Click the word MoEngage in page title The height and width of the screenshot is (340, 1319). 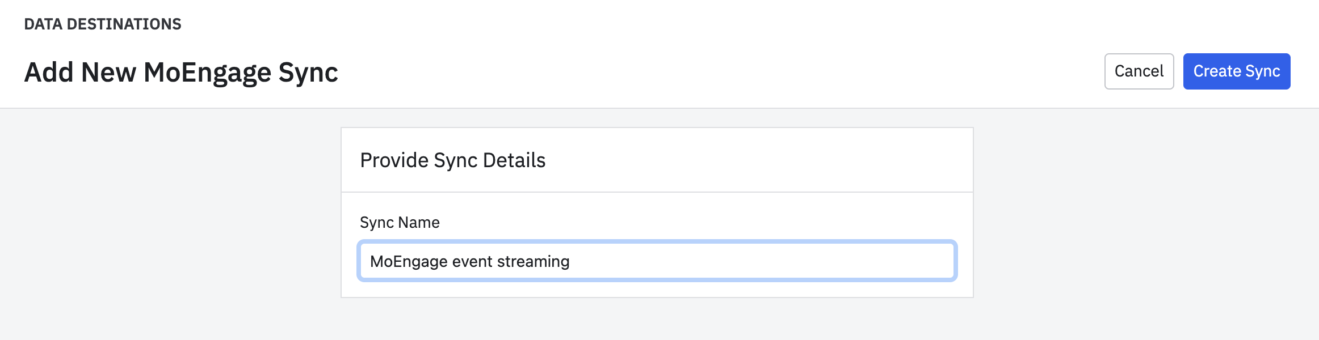click(x=207, y=73)
